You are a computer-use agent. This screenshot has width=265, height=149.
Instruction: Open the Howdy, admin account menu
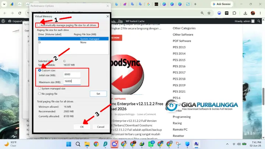click(244, 21)
